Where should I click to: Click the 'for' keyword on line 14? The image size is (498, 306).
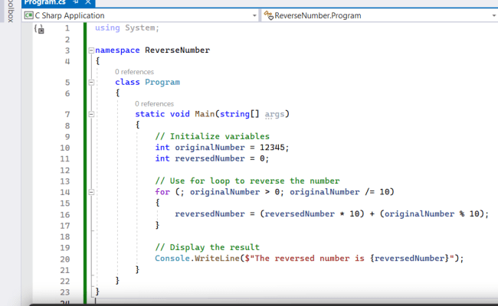[x=162, y=192]
